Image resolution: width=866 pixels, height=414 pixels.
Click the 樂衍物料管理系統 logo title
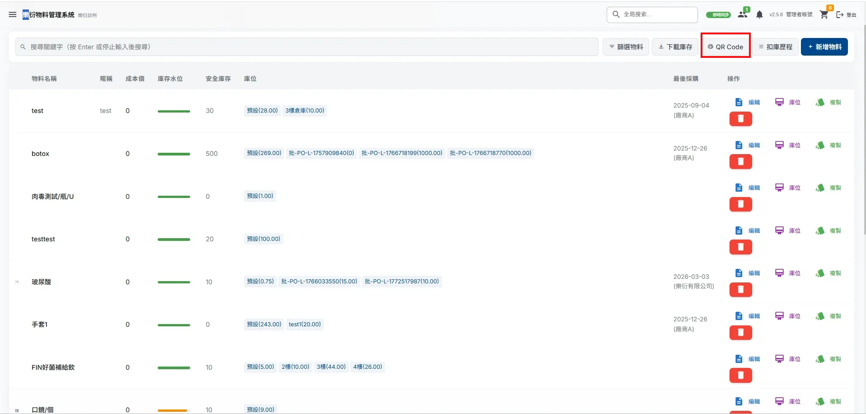(x=48, y=14)
